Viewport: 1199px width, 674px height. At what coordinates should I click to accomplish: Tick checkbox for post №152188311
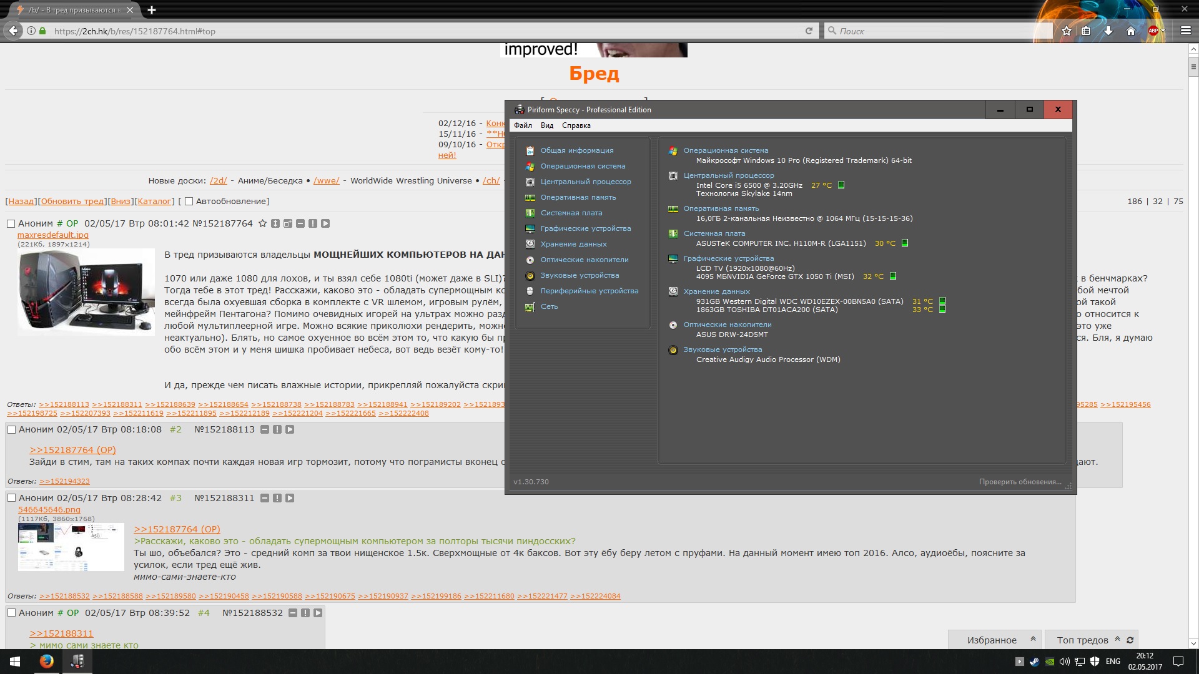(x=11, y=498)
